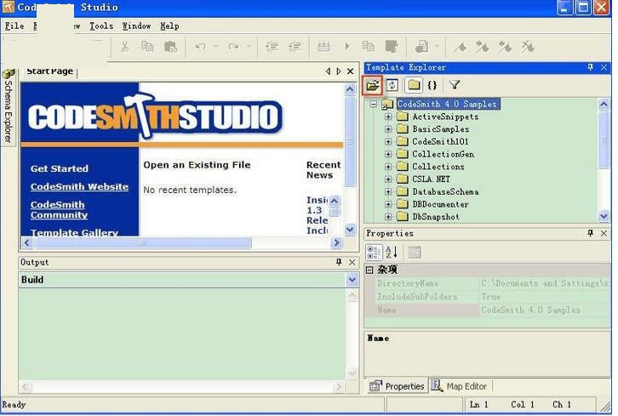618x416 pixels.
Task: Toggle Categorized view in Properties toolbar
Action: [x=373, y=252]
